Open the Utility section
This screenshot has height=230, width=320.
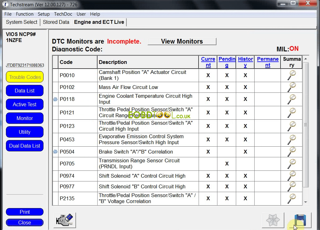[x=25, y=132]
